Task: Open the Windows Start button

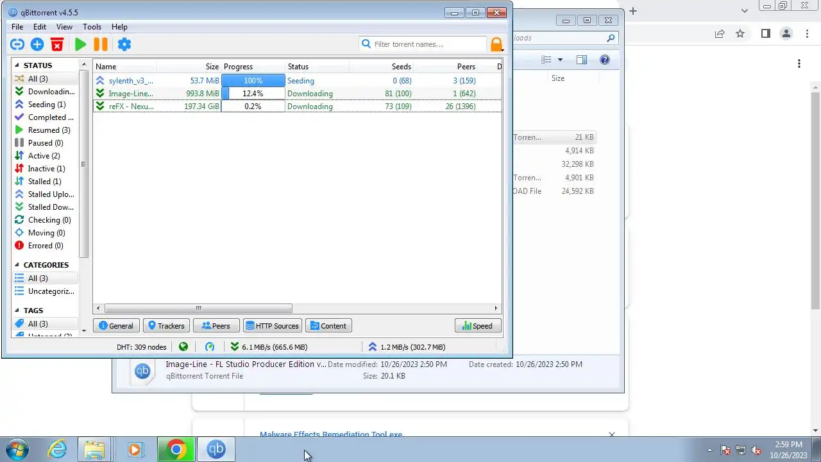Action: point(16,449)
